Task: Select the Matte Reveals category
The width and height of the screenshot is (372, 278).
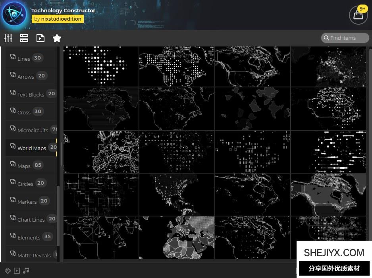Action: (34, 255)
